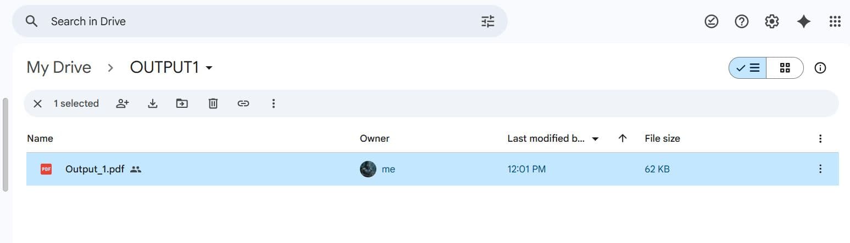This screenshot has height=243, width=850.
Task: Click the share icon in selection toolbar
Action: (123, 103)
